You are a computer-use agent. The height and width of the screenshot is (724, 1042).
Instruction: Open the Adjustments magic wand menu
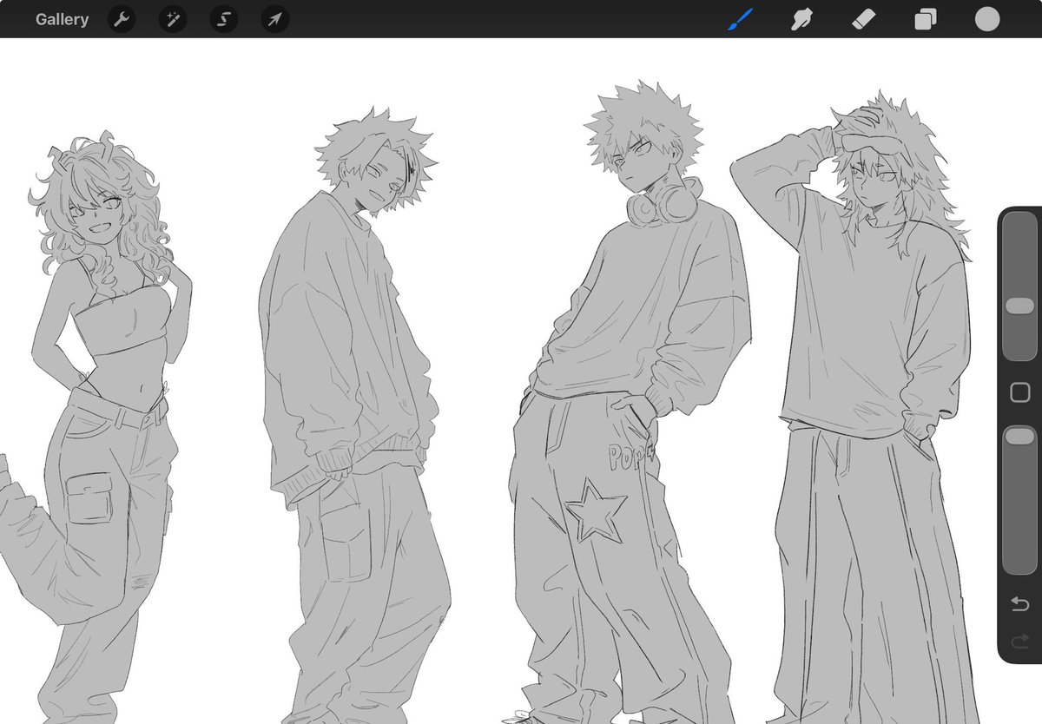[x=173, y=19]
